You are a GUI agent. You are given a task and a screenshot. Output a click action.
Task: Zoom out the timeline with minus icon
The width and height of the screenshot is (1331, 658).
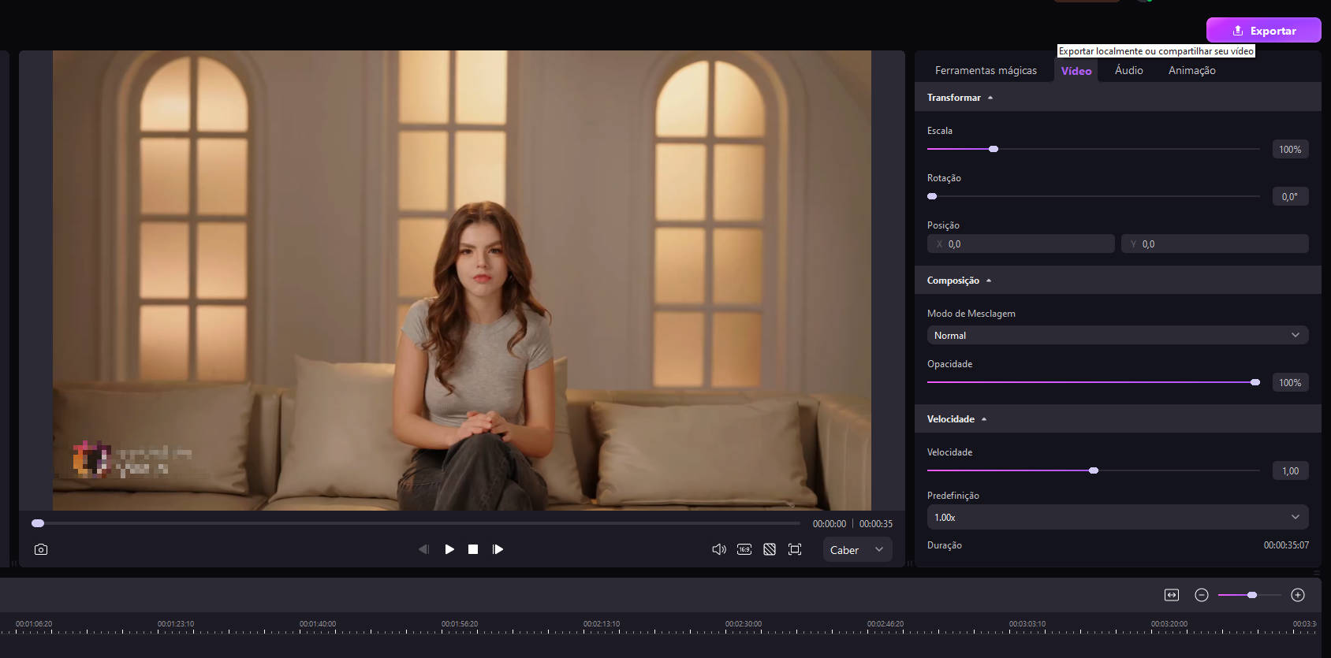pyautogui.click(x=1202, y=595)
